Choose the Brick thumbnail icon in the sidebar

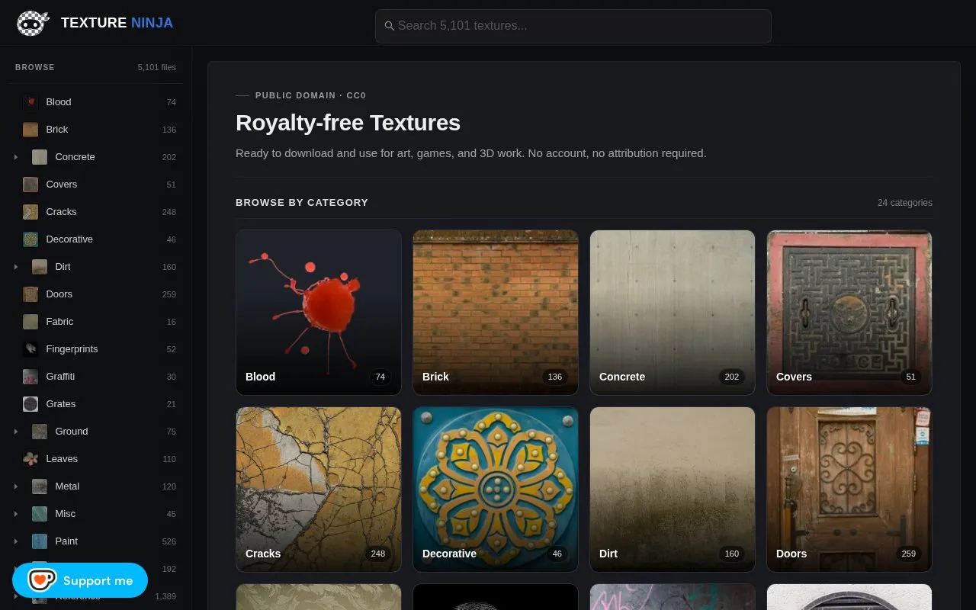pyautogui.click(x=30, y=129)
